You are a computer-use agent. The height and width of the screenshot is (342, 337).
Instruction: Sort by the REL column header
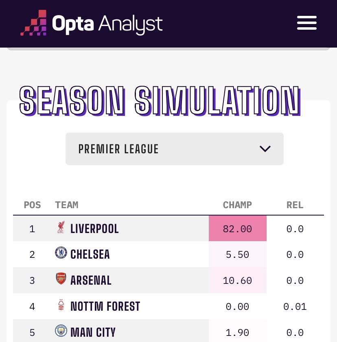pyautogui.click(x=295, y=205)
